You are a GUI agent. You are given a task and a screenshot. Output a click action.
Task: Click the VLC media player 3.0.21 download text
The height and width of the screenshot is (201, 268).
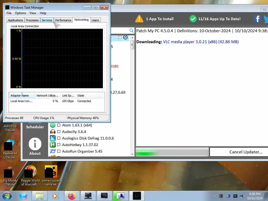click(201, 42)
